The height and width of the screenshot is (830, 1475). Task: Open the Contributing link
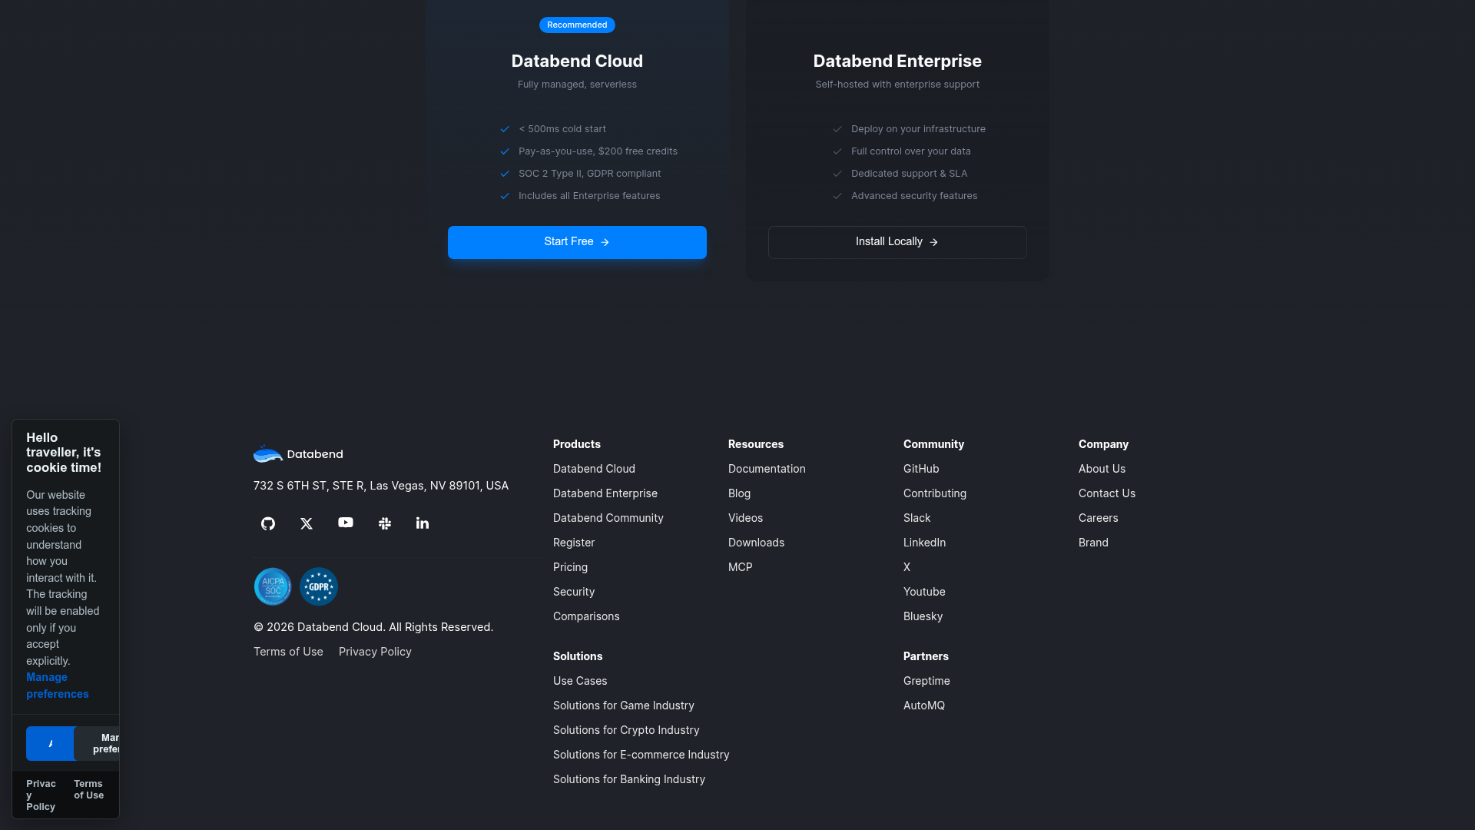coord(935,493)
